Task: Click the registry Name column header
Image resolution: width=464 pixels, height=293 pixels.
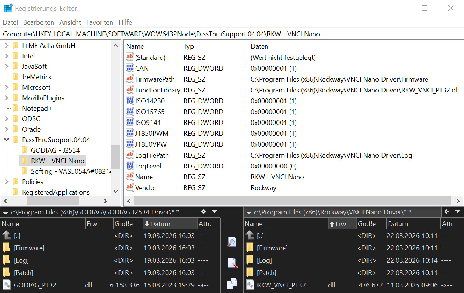Action: [152, 46]
